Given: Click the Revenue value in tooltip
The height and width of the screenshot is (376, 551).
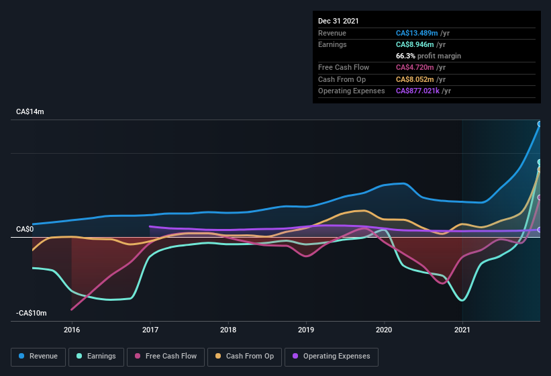Looking at the screenshot, I should pyautogui.click(x=417, y=33).
